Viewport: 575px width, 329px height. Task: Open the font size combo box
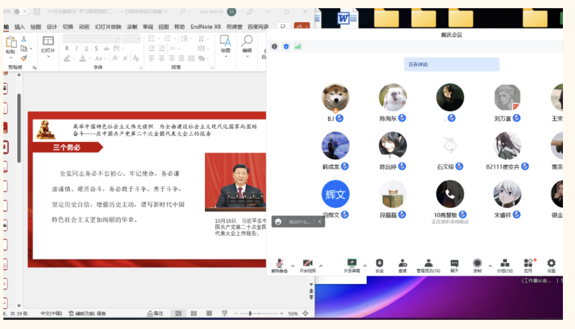coord(131,39)
